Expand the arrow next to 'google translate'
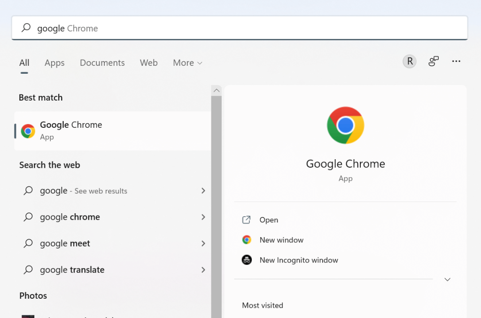The height and width of the screenshot is (318, 481). pos(203,270)
